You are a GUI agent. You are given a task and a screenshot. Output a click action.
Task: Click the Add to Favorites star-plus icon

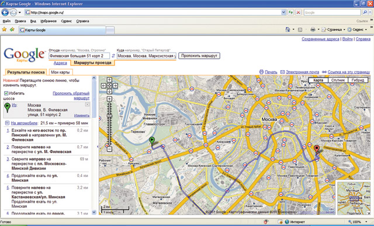(12, 29)
